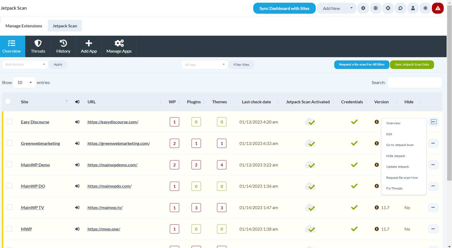Check the MainWP Demo row checkbox

[9, 164]
